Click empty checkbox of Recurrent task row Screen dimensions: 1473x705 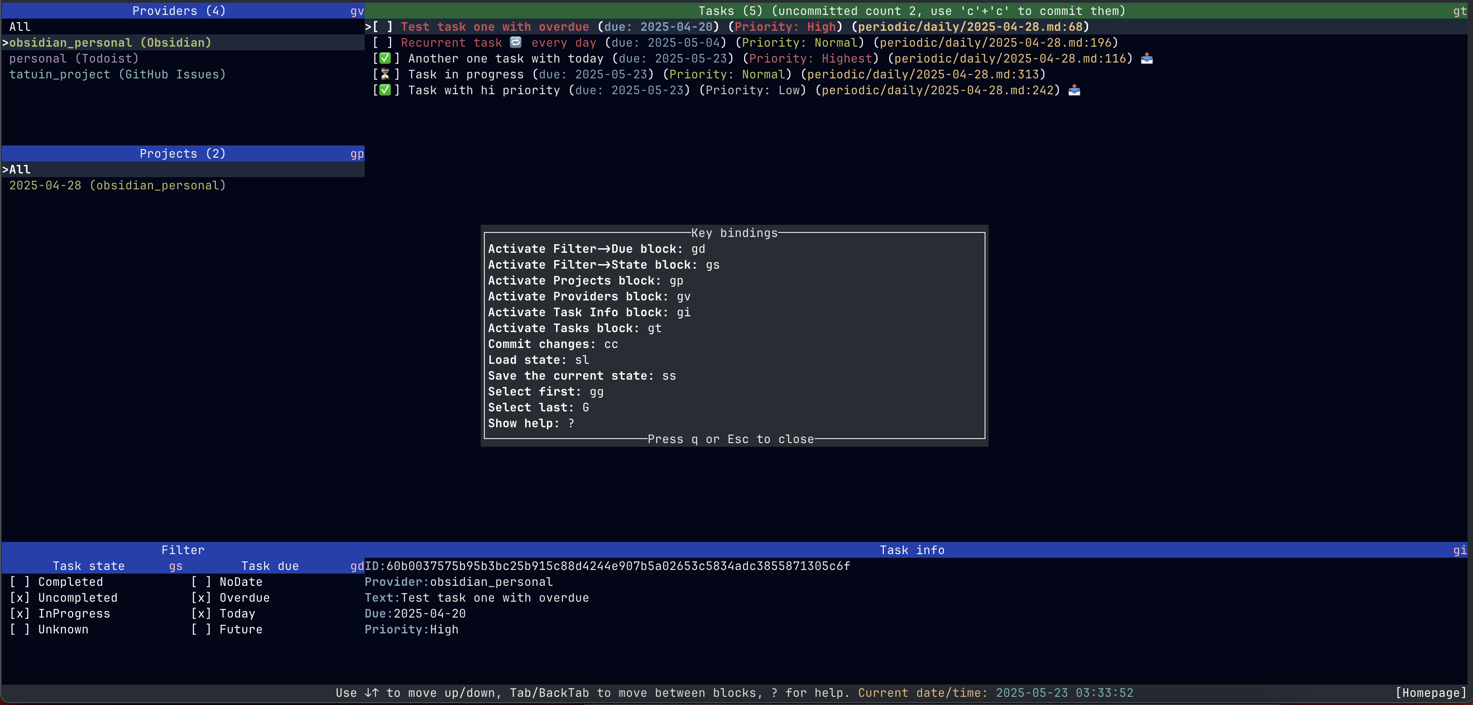click(383, 43)
